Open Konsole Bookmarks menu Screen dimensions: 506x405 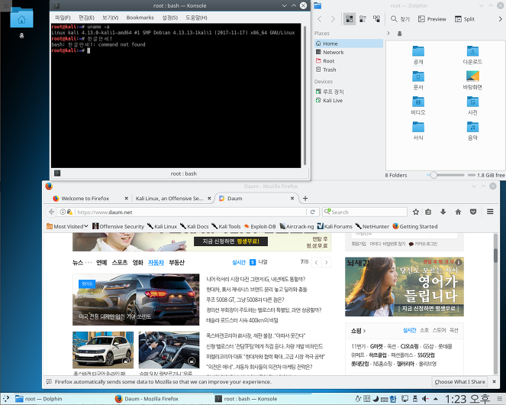tap(140, 18)
